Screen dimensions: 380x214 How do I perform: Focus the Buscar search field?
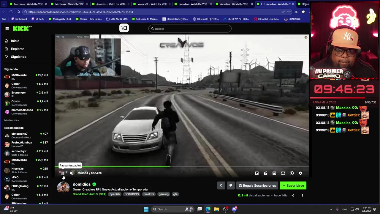coord(190,29)
